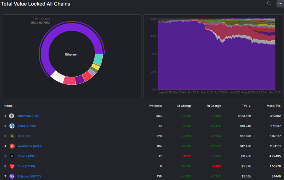Sort table by TVL column header
Viewport: 284px width, 180px height.
246,106
